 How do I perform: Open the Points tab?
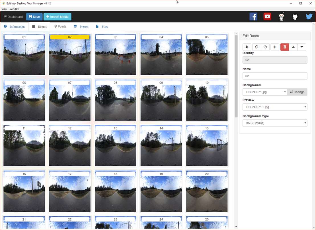pos(60,26)
